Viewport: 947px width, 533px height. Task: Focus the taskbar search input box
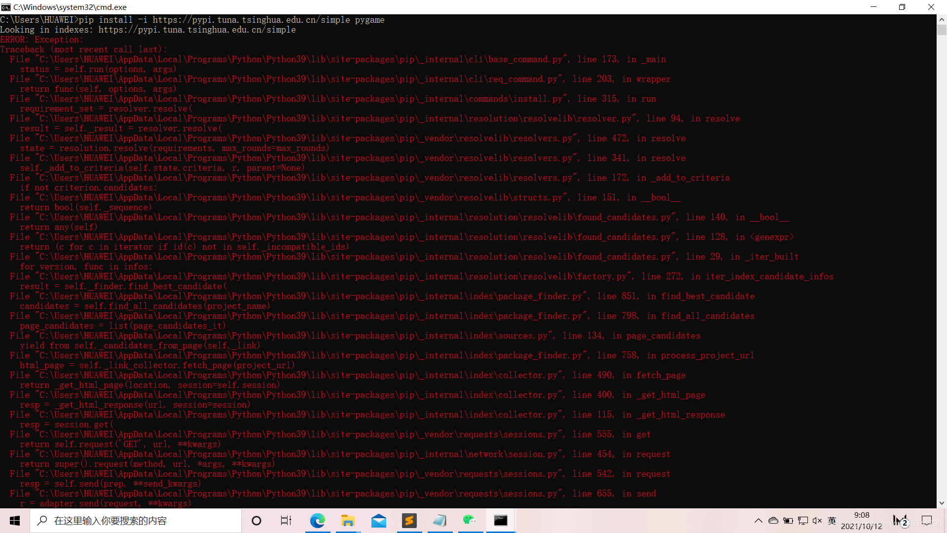[x=136, y=521]
